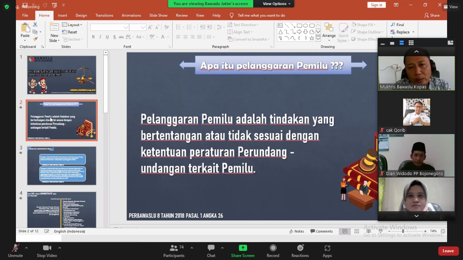Toggle the Notes pane in status bar

click(296, 231)
